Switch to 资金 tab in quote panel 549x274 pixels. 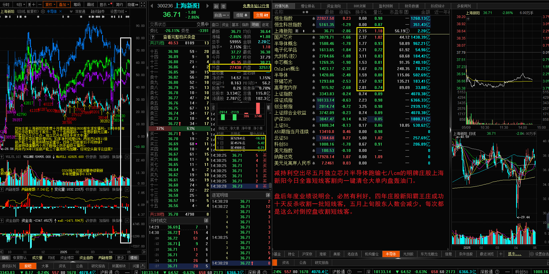[x=225, y=25]
